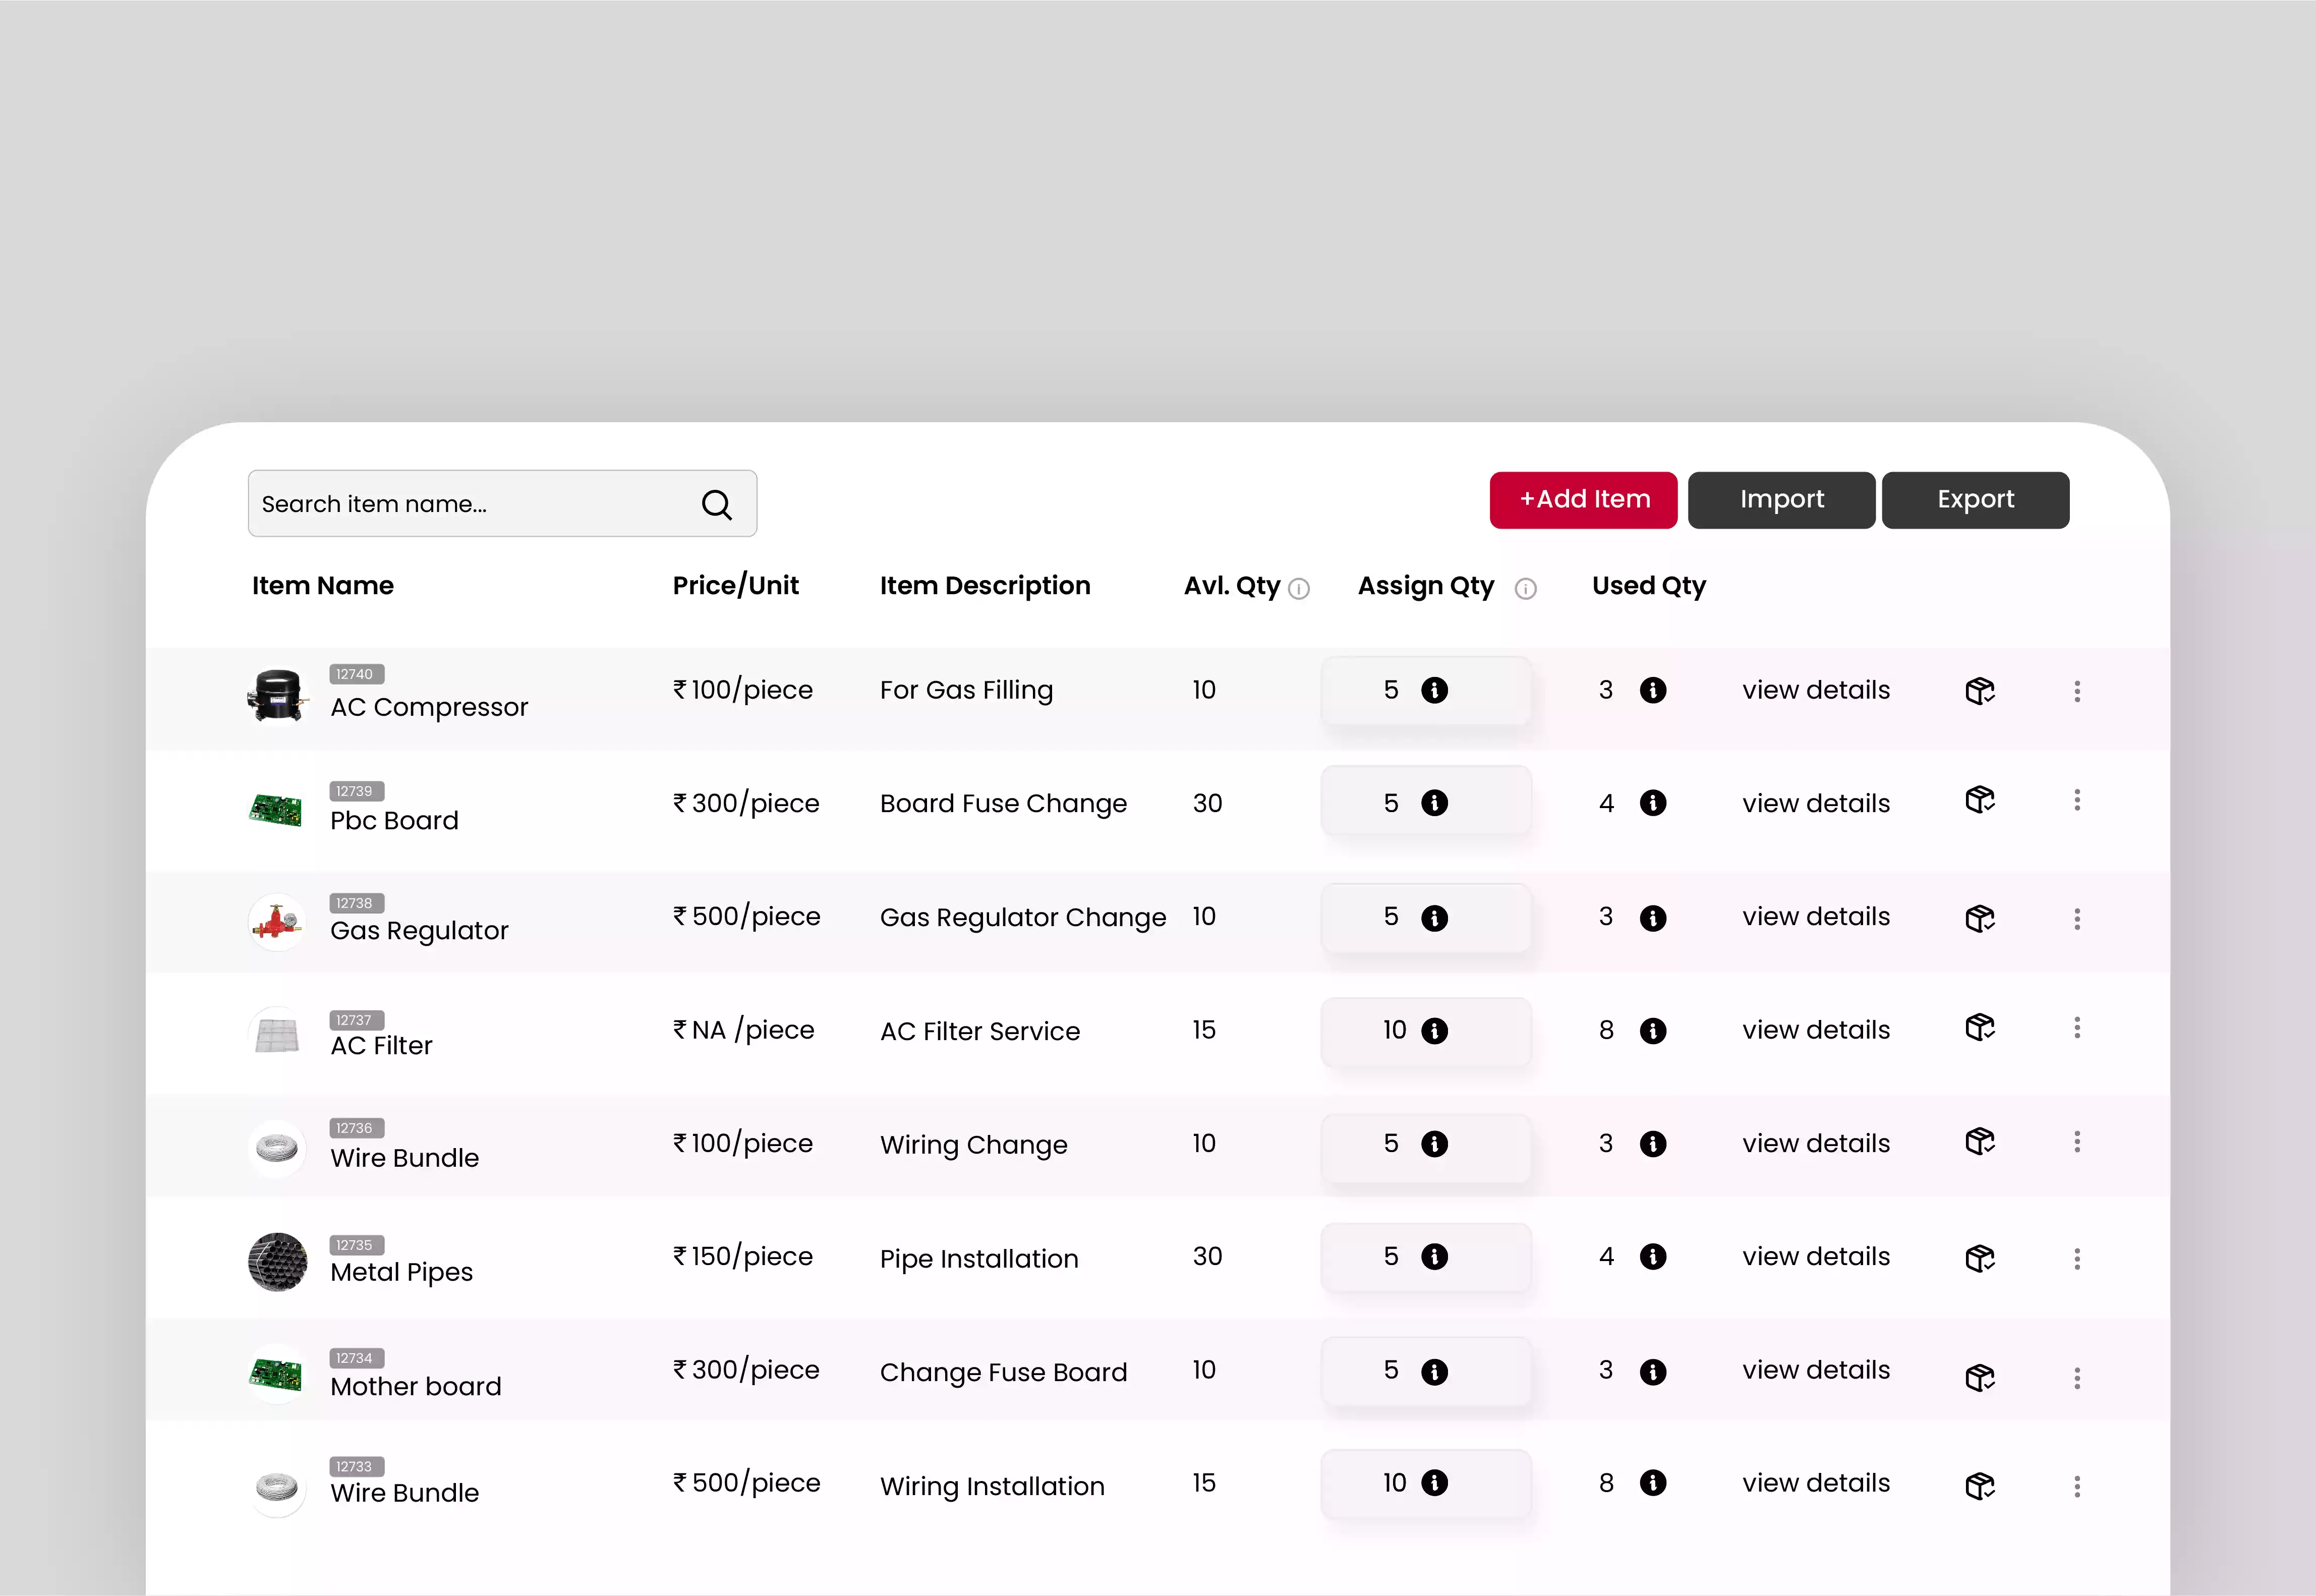Click the ₹NA /piece price cell

pos(744,1030)
